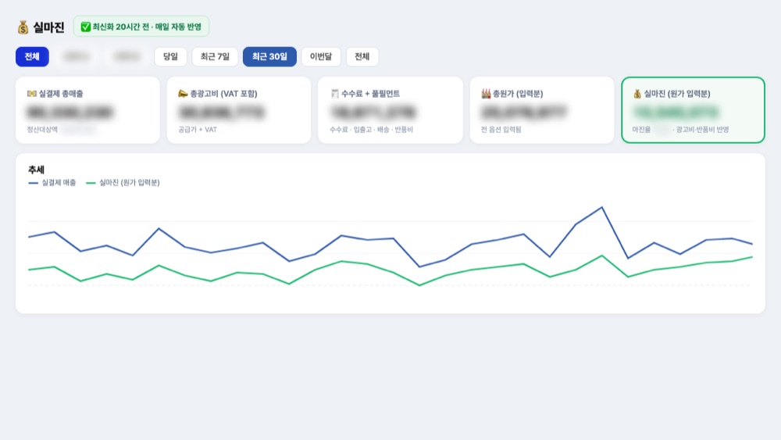Select the blue 전체 channel filter button
The height and width of the screenshot is (440, 781).
(x=32, y=56)
